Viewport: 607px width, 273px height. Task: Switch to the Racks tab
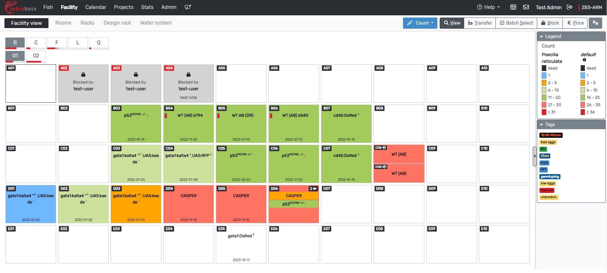coord(87,23)
